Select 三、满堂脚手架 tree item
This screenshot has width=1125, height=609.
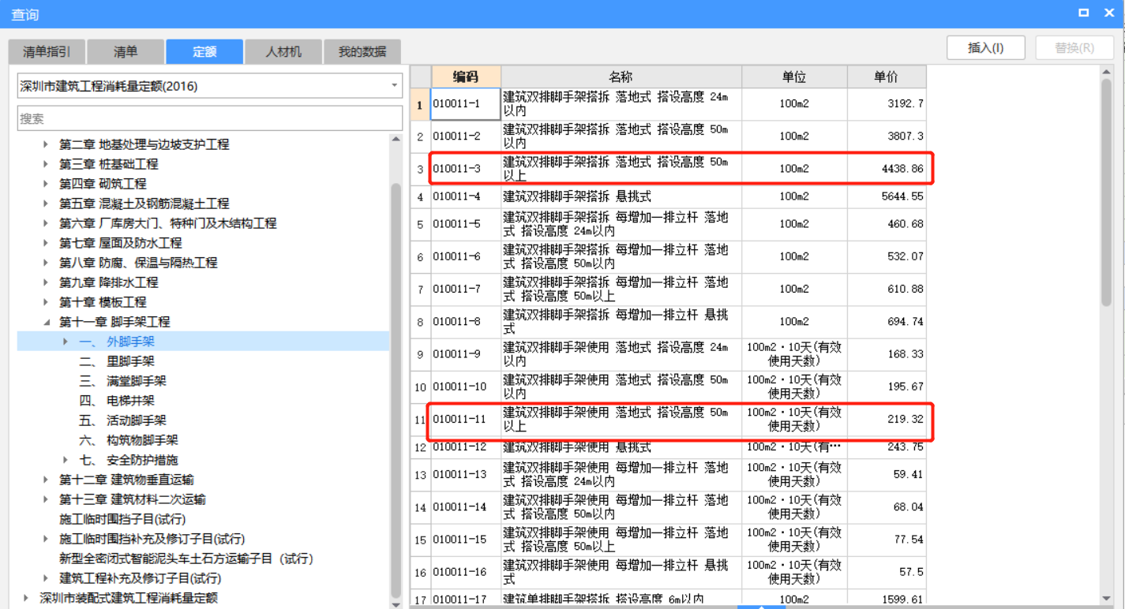[122, 381]
